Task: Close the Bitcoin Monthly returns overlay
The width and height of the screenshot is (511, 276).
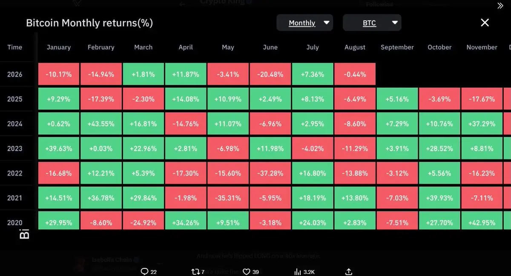Action: (485, 23)
